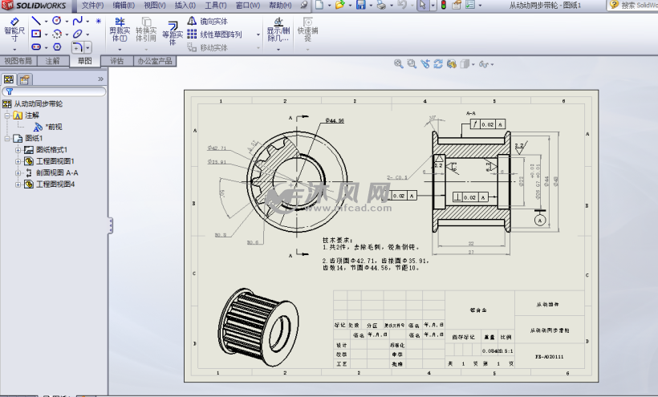Open the 帮助(H) menu
This screenshot has width=658, height=397.
(280, 6)
